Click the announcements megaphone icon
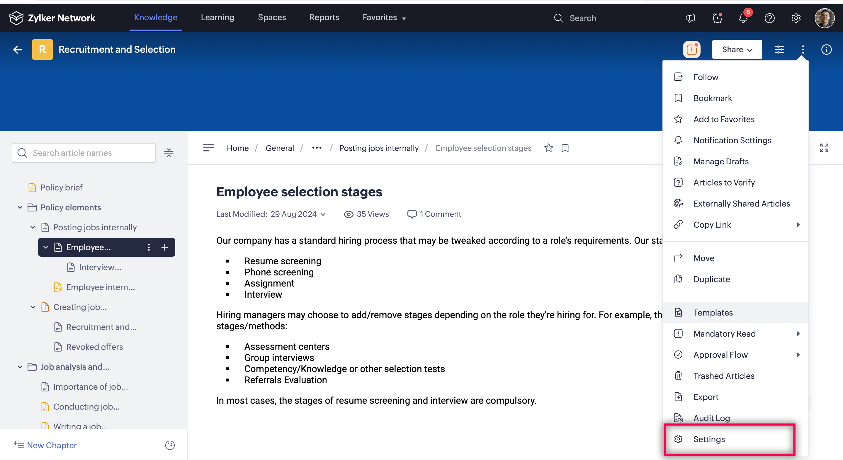The width and height of the screenshot is (843, 460). (x=690, y=18)
